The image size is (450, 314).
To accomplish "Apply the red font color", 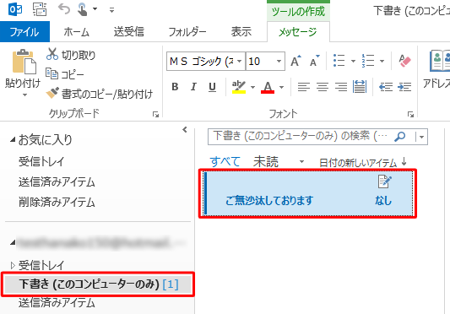I will [268, 87].
